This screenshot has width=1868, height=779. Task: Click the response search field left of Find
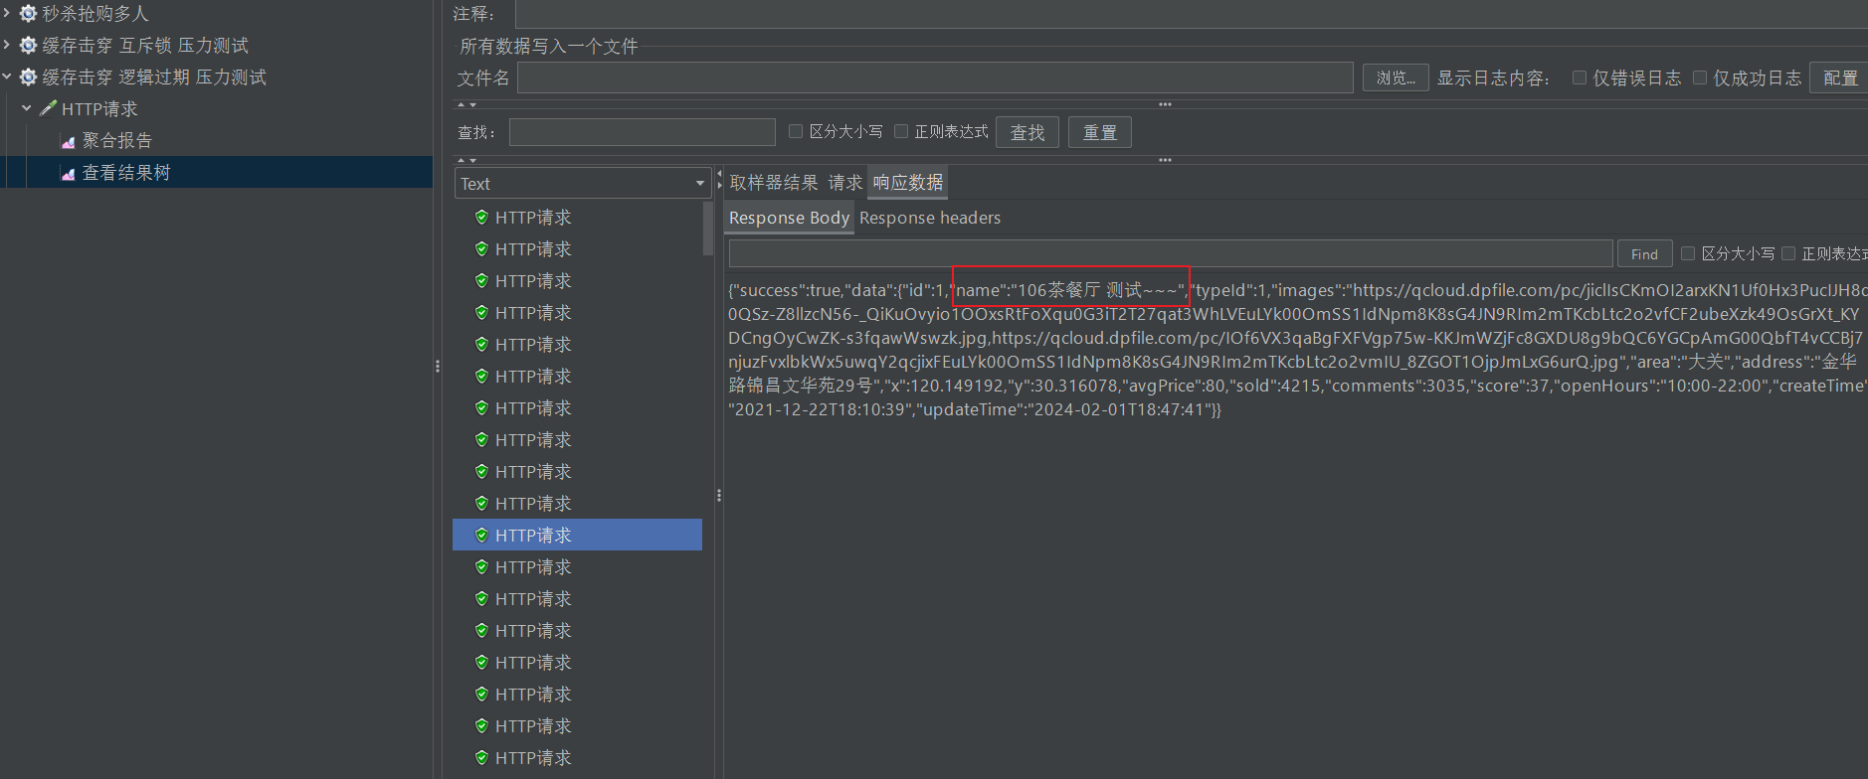1171,253
